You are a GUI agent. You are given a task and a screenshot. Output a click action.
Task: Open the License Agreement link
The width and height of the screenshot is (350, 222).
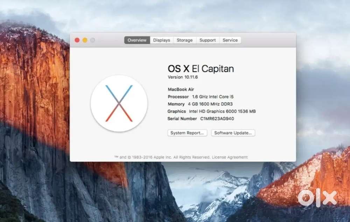[230, 157]
